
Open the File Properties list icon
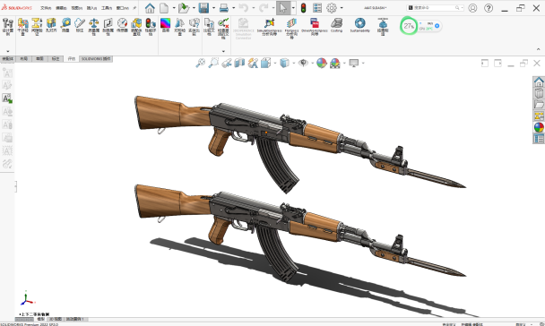(317, 8)
